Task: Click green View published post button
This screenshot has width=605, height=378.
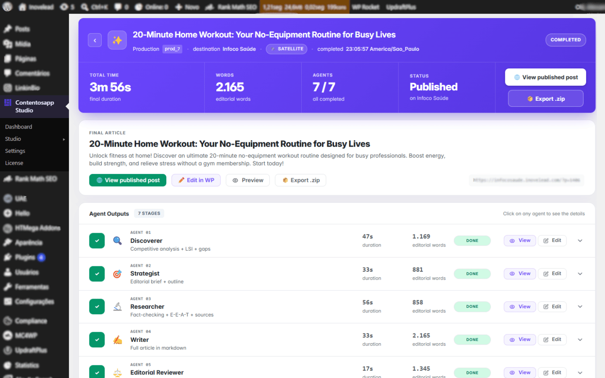Action: coord(128,180)
